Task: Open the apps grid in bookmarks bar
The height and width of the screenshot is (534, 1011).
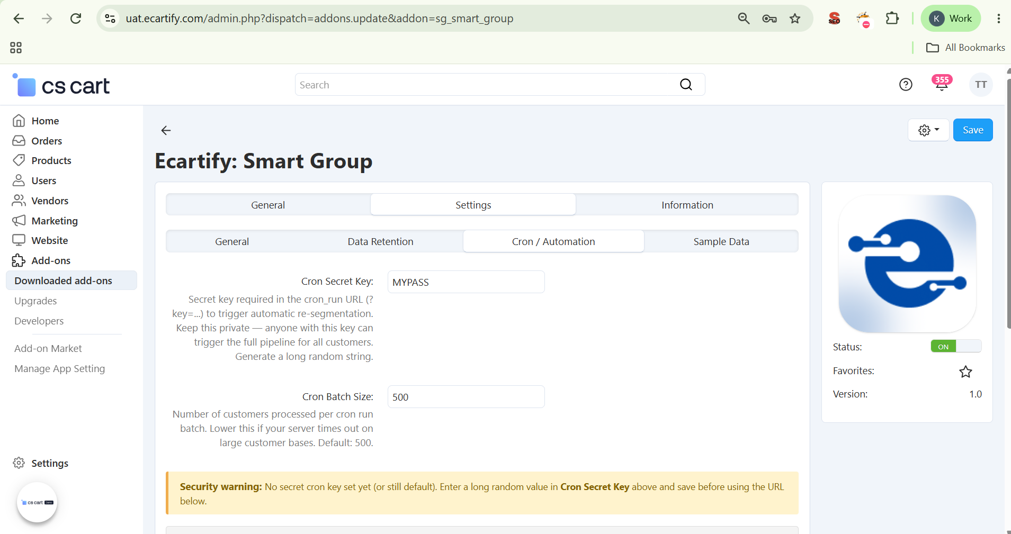Action: click(16, 48)
